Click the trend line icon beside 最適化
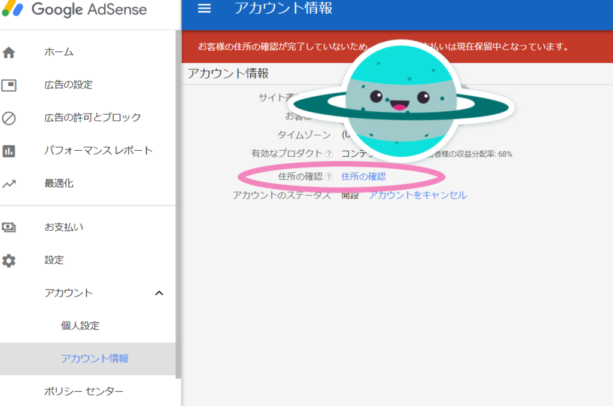Viewport: 613px width, 406px height. coord(8,184)
